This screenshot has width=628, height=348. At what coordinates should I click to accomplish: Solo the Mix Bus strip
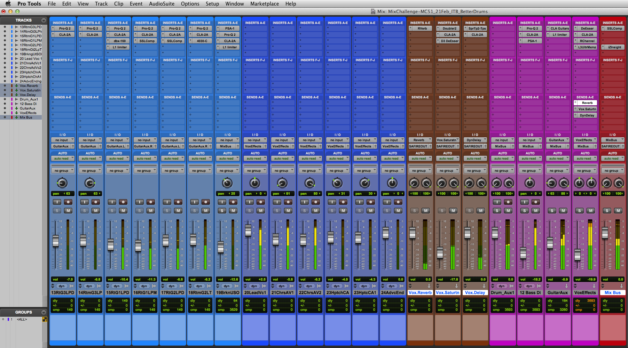pos(607,211)
